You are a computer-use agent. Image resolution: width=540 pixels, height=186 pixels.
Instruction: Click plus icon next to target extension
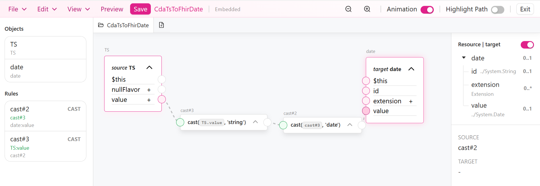coord(411,101)
